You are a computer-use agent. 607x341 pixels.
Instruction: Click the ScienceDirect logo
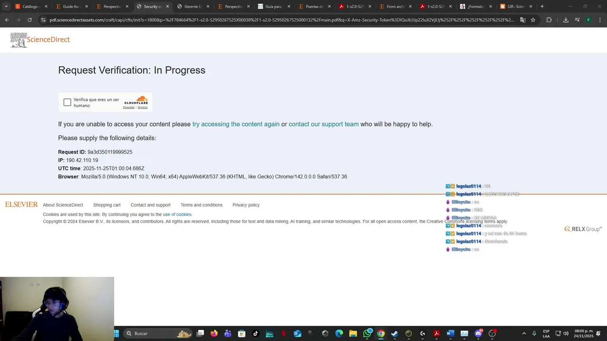click(40, 40)
